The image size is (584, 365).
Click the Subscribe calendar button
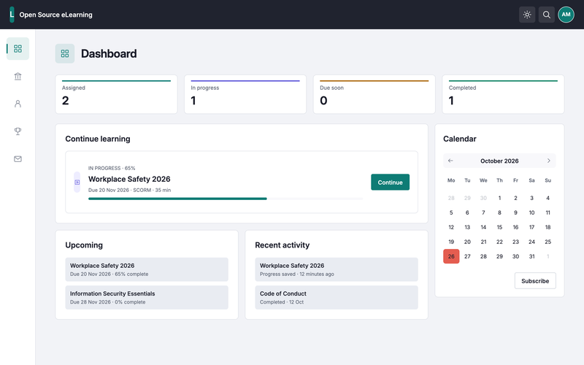tap(535, 281)
